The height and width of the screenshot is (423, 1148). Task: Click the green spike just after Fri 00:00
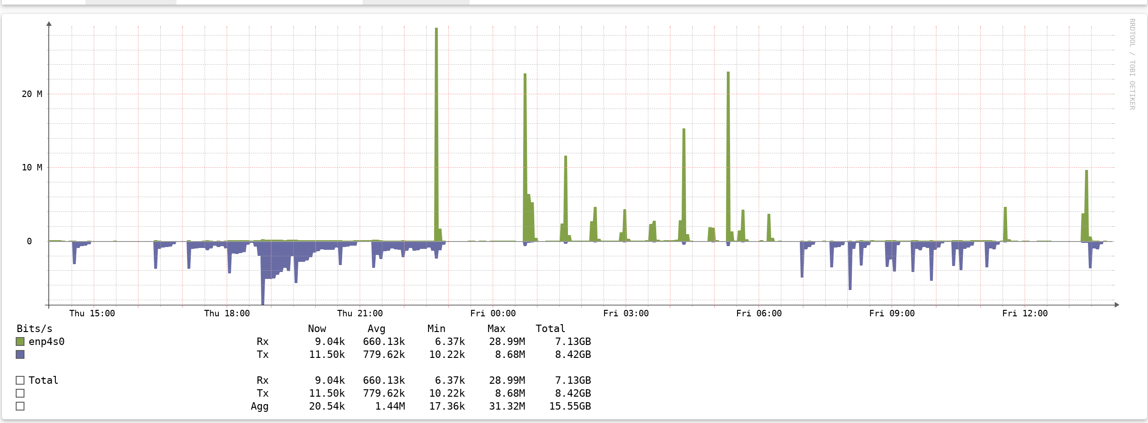click(x=525, y=157)
